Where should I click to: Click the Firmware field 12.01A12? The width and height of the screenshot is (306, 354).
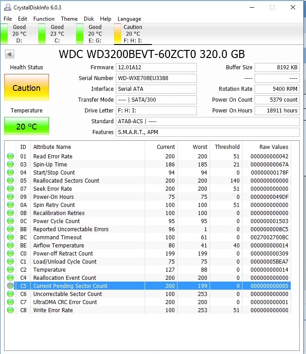pos(156,67)
